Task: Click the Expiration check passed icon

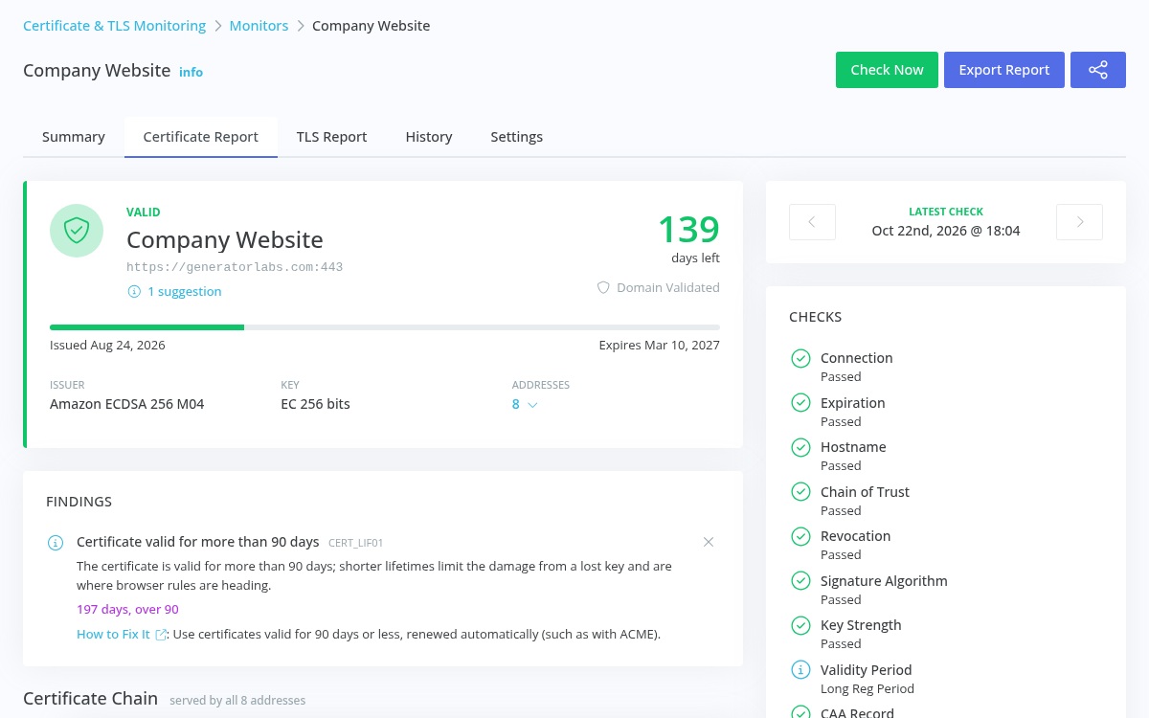Action: (x=801, y=403)
